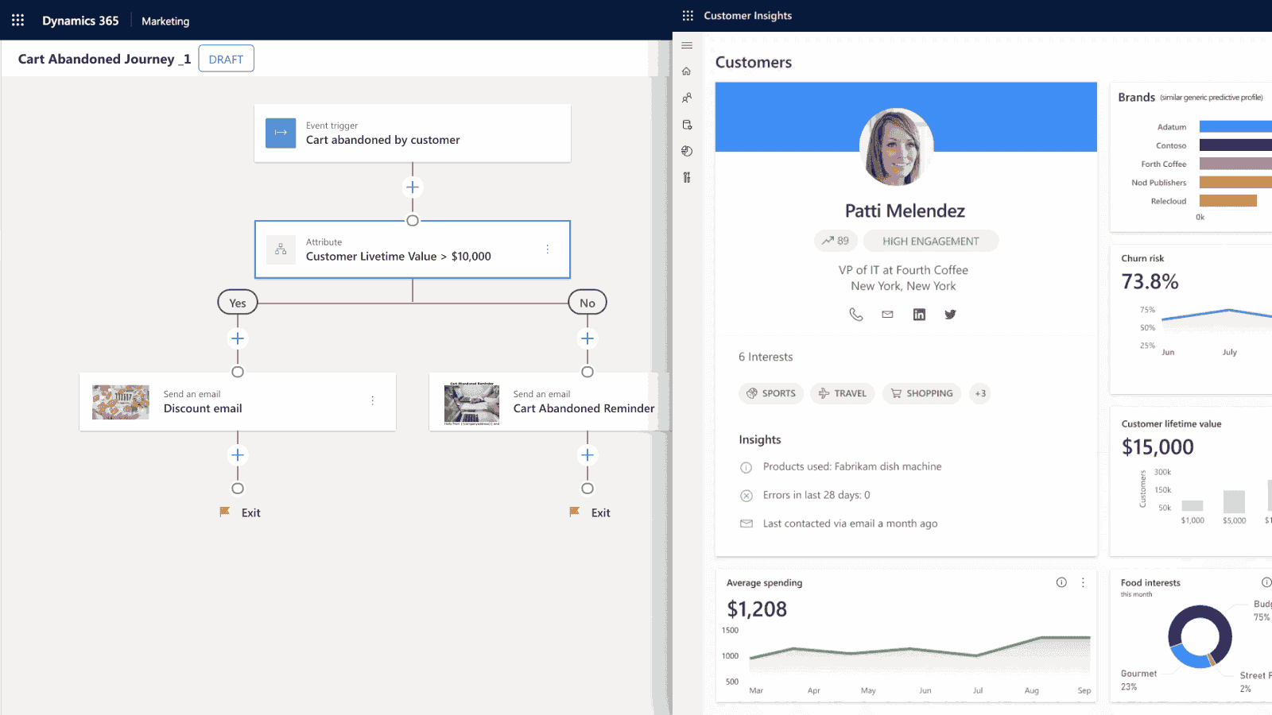Go to Home in Customer Insights sidebar

pos(687,71)
